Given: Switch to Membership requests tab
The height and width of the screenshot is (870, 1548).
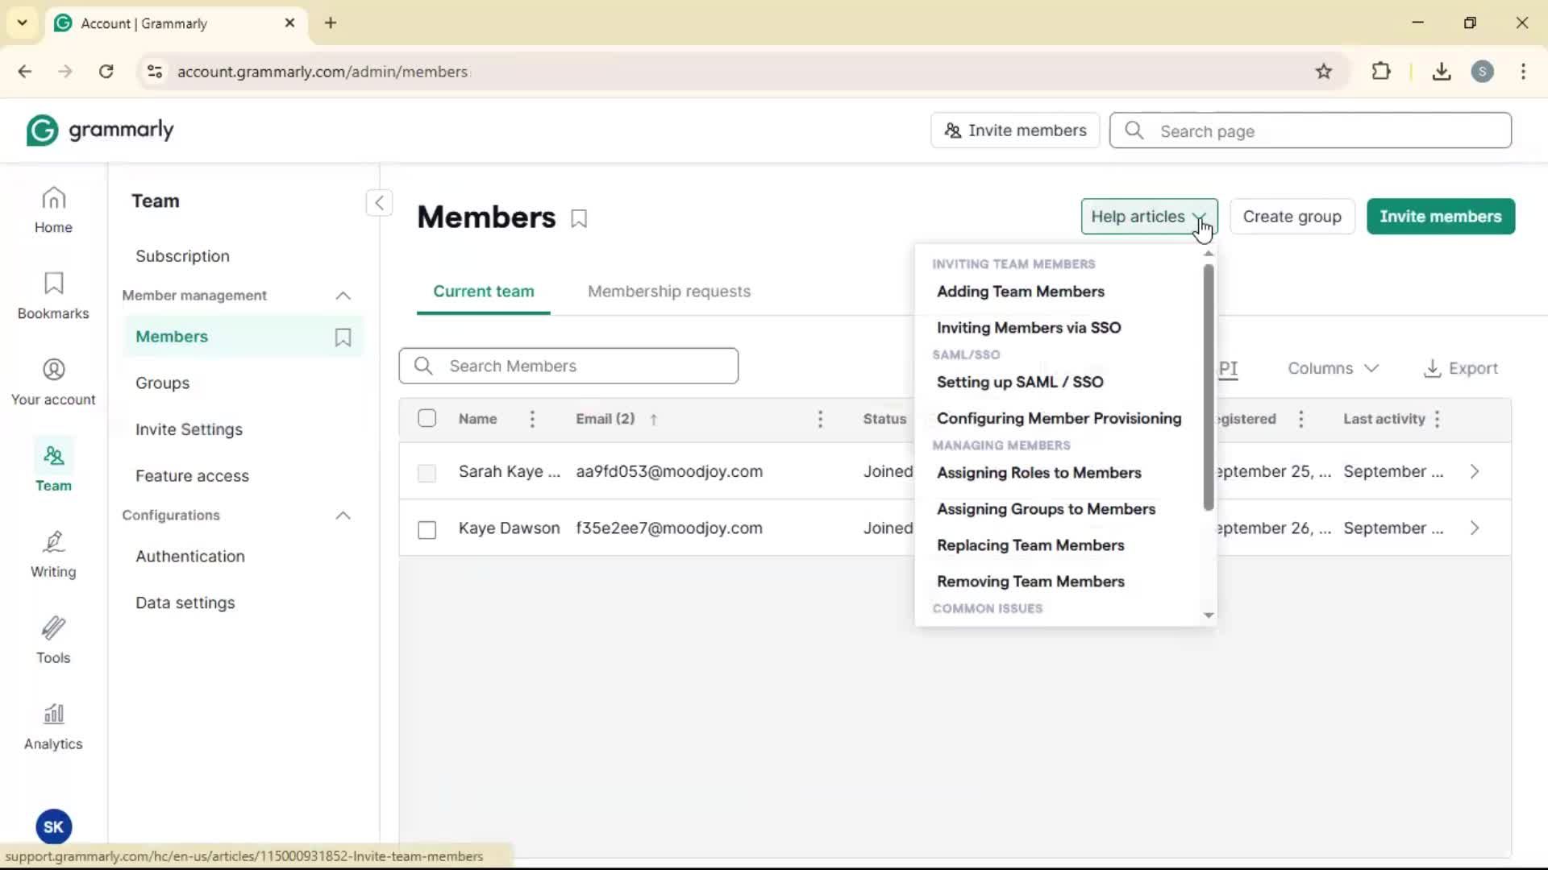Looking at the screenshot, I should [668, 292].
